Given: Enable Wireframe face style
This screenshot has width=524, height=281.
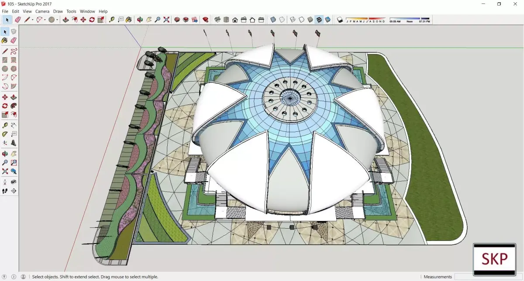Looking at the screenshot, I should click(x=293, y=20).
